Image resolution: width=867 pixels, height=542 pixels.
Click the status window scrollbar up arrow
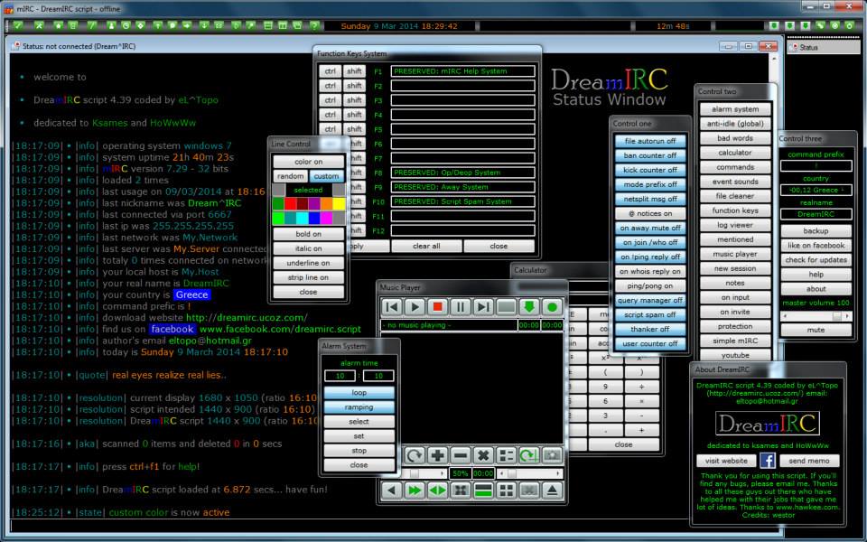click(x=773, y=59)
